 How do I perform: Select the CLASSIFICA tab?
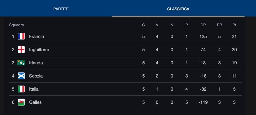[x=178, y=9]
